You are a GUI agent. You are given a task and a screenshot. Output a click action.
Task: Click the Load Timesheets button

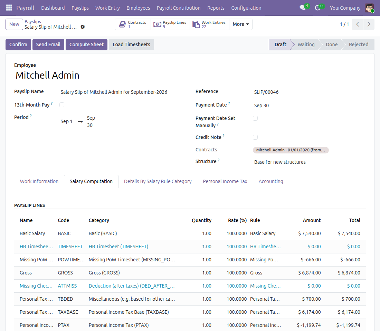point(131,44)
